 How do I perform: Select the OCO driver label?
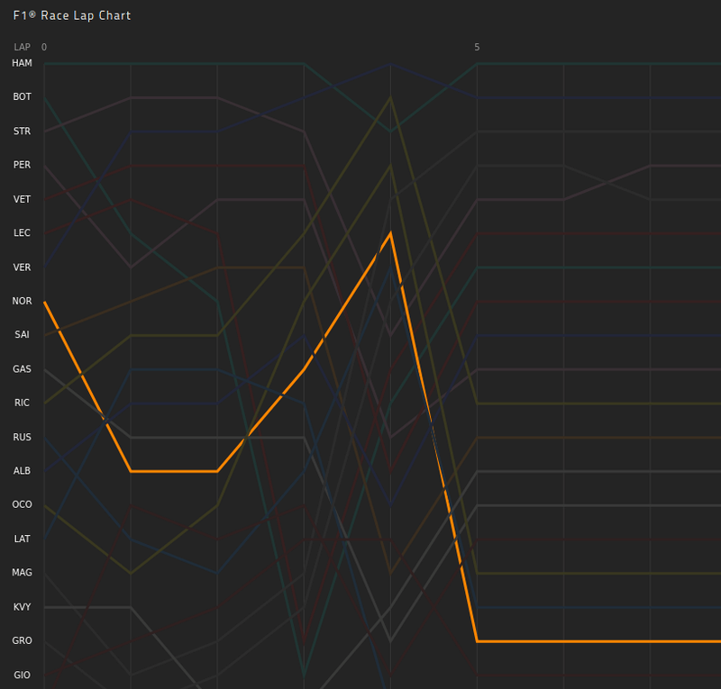pyautogui.click(x=22, y=504)
